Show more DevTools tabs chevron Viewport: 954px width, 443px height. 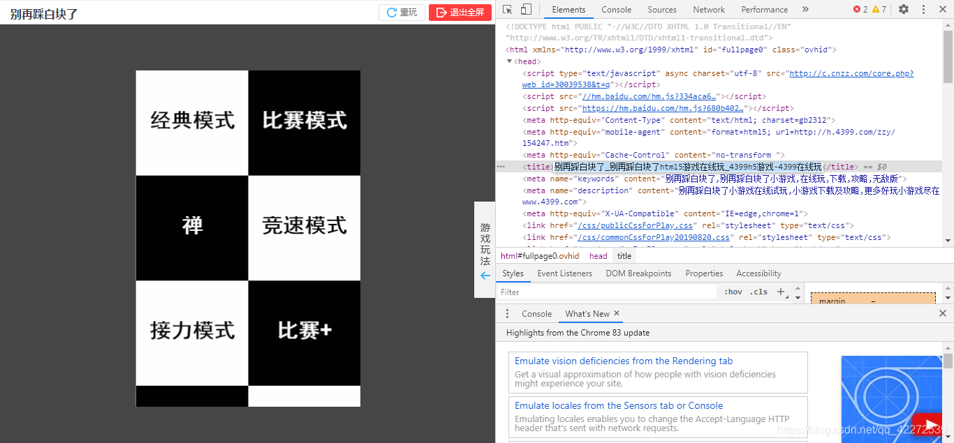click(805, 10)
